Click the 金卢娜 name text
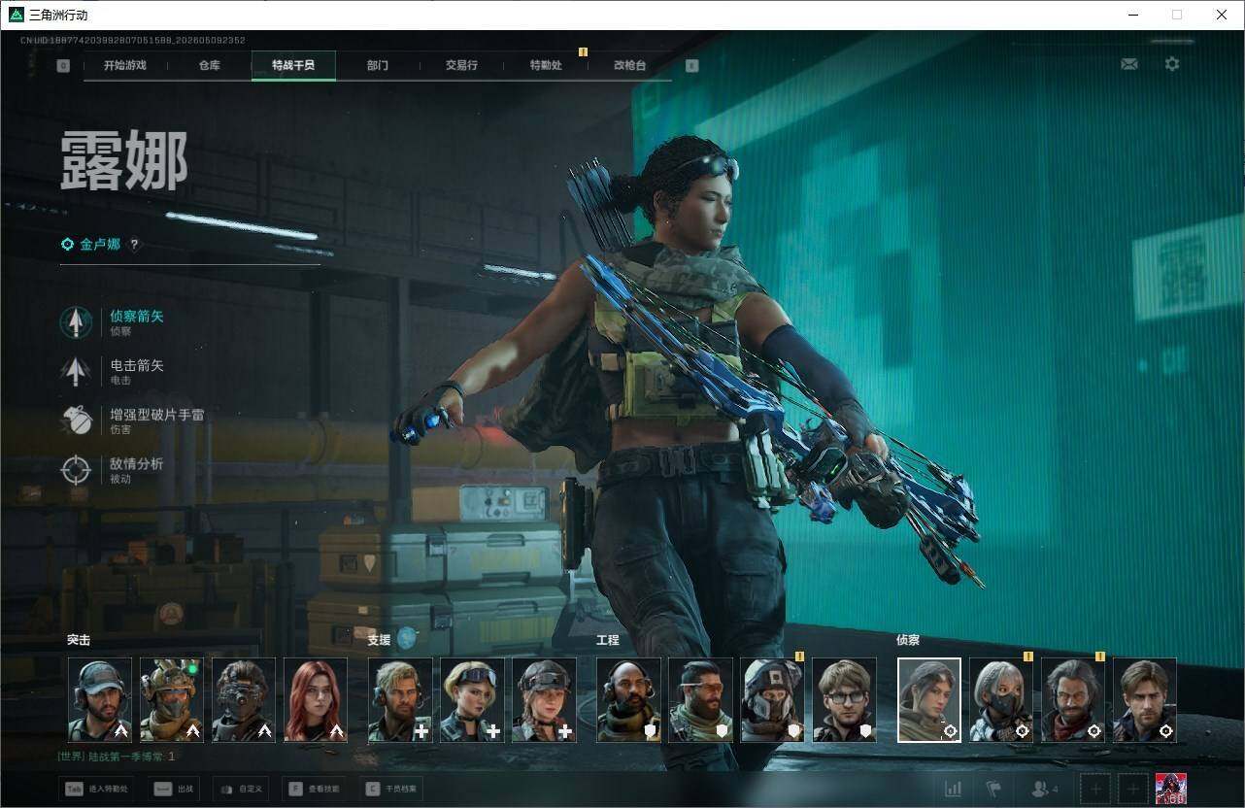1245x808 pixels. pyautogui.click(x=100, y=245)
